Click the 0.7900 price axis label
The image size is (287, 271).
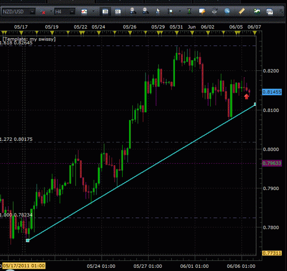[271, 188]
